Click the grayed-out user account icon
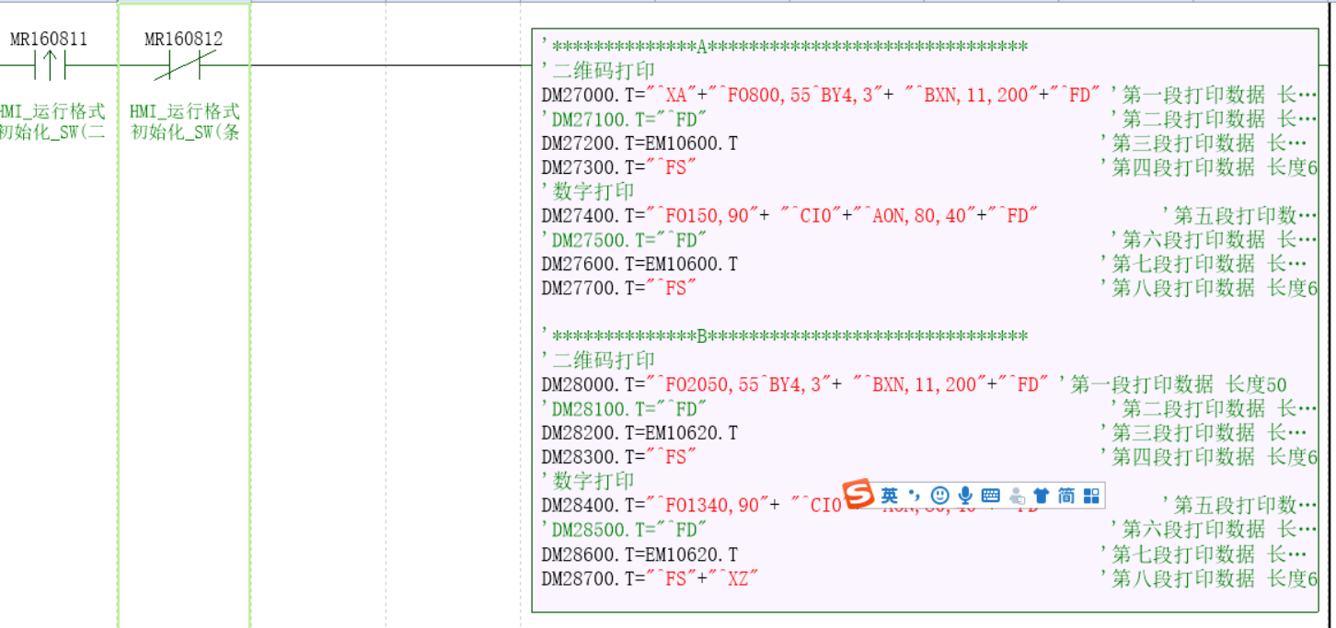Image resolution: width=1336 pixels, height=628 pixels. coord(1017,496)
